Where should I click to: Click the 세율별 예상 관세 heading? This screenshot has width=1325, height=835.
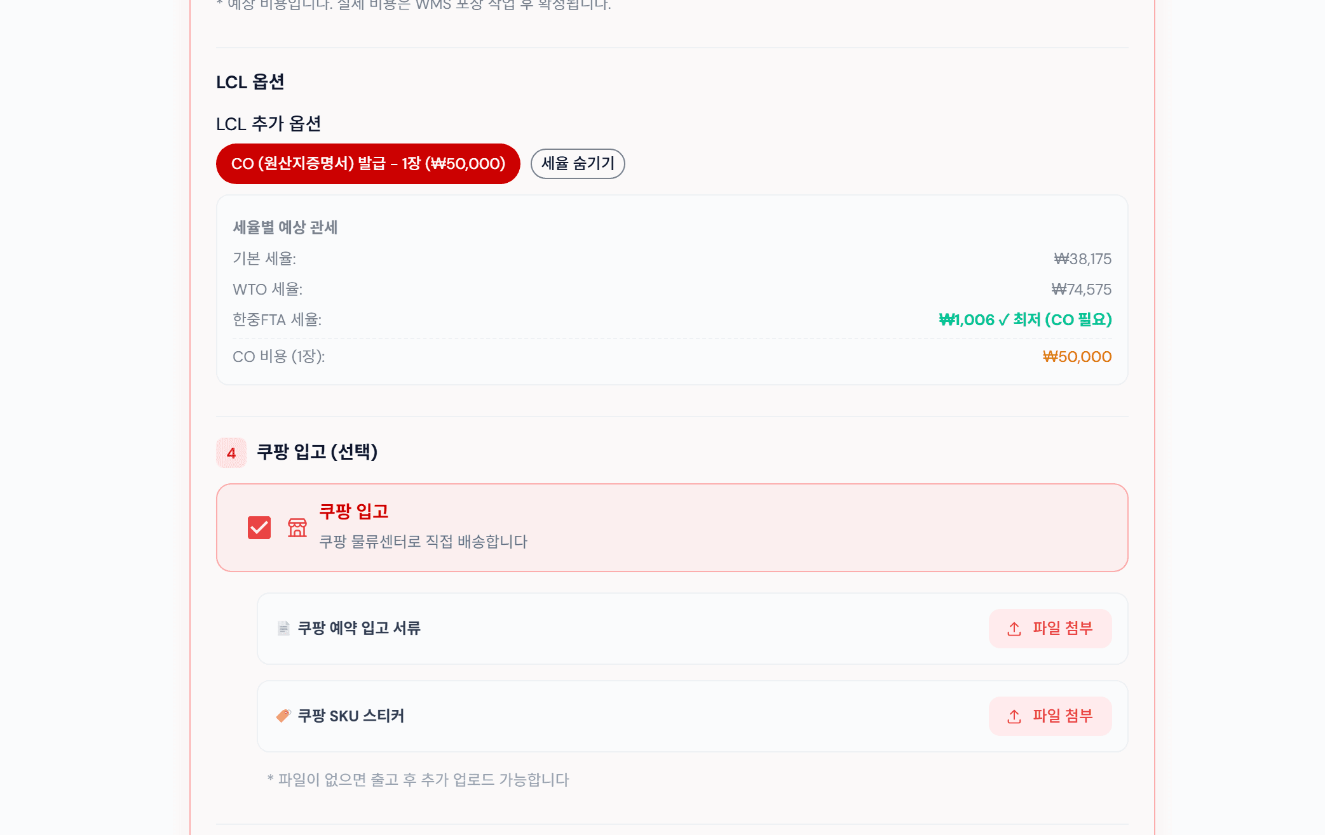coord(285,227)
